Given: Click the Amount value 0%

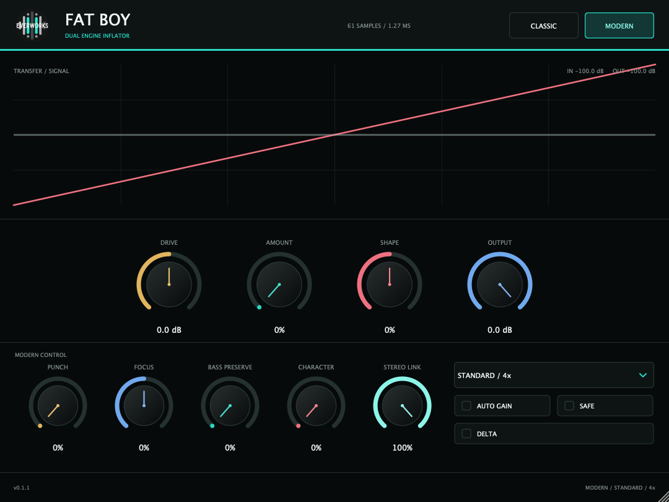Looking at the screenshot, I should pyautogui.click(x=279, y=330).
